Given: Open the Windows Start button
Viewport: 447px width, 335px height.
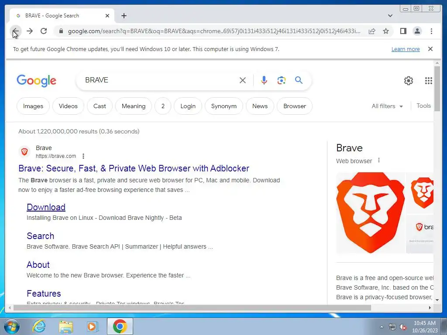Looking at the screenshot, I should coord(12,326).
